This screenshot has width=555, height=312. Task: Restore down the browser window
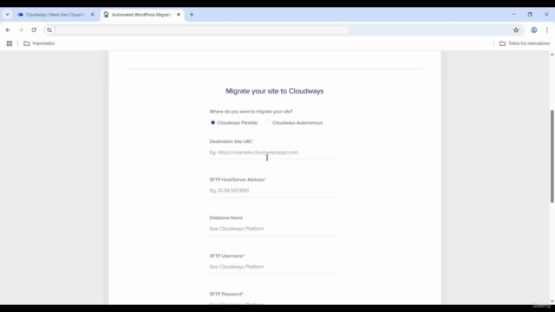[530, 15]
